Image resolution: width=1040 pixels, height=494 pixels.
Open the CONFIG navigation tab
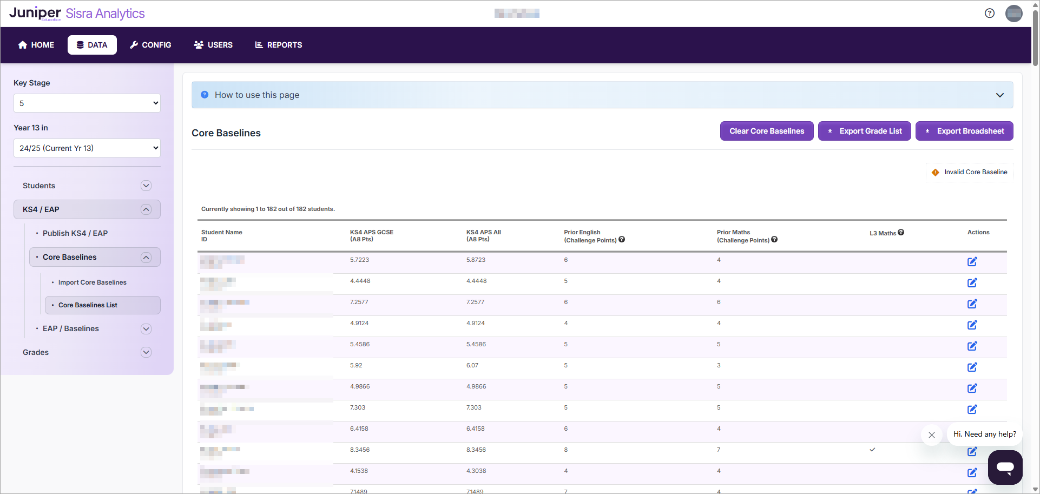coord(150,45)
